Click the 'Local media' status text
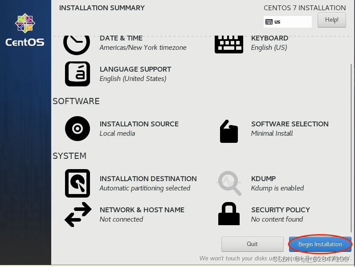355x267 pixels. coord(117,133)
